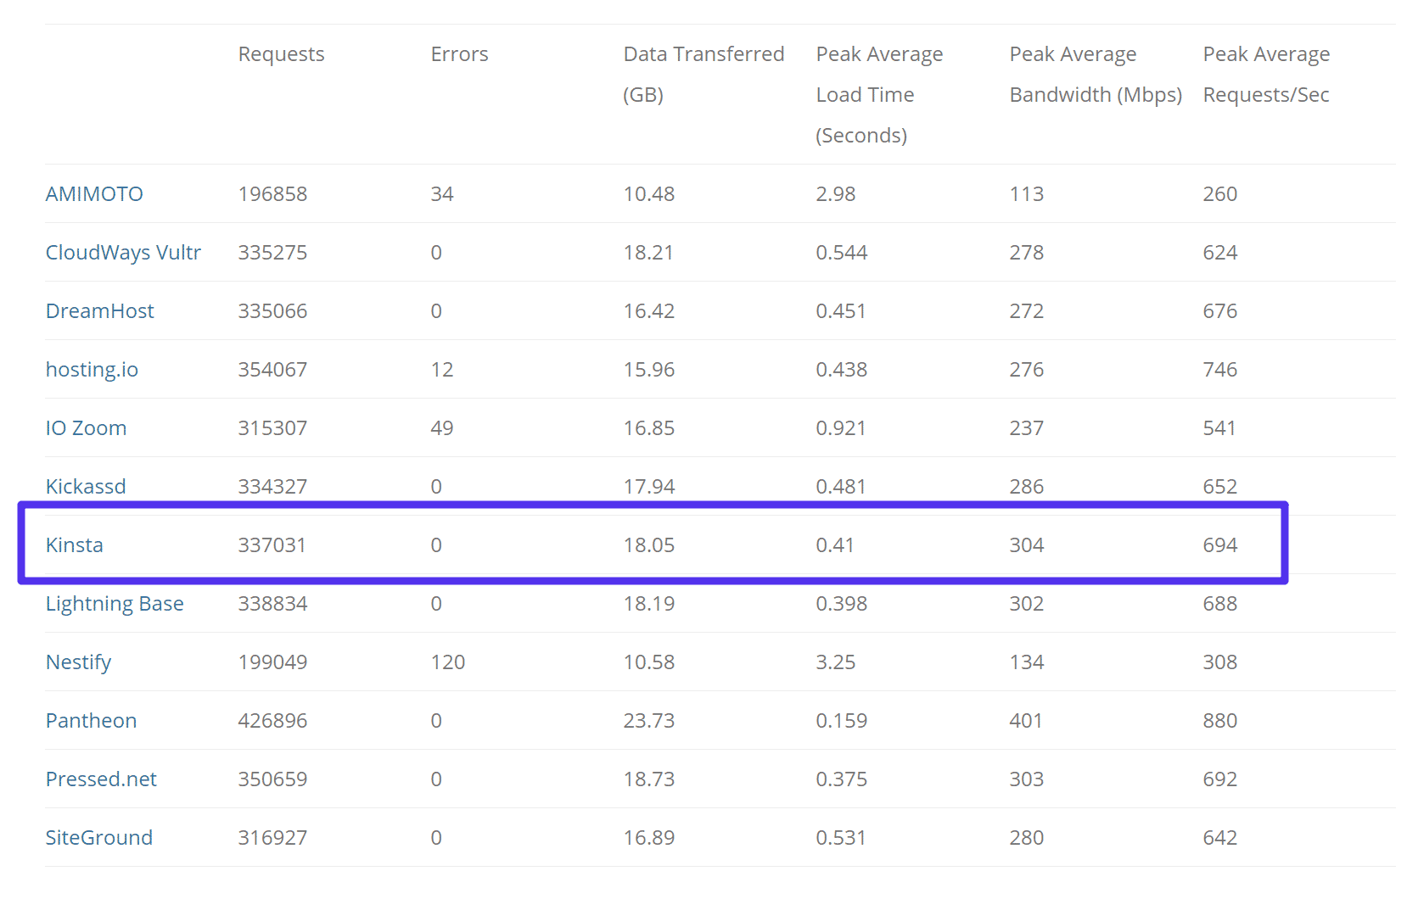Open the Kickassd link
This screenshot has height=899, width=1407.
86,487
